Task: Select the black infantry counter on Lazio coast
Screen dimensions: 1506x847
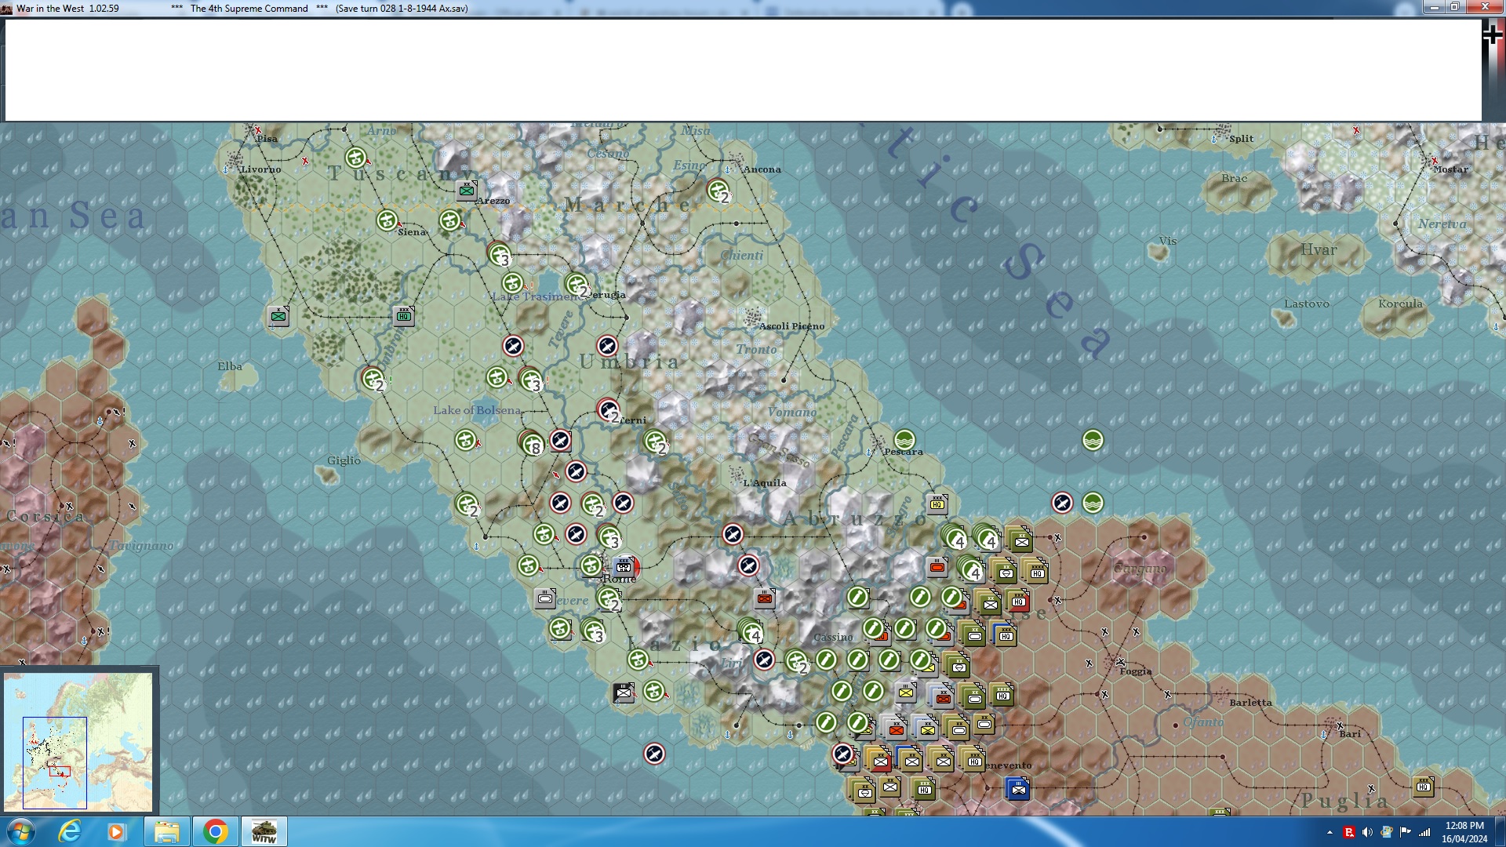Action: [x=624, y=693]
